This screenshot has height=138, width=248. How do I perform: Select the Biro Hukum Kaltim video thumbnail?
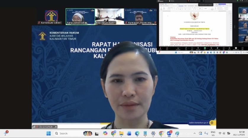[109, 17]
